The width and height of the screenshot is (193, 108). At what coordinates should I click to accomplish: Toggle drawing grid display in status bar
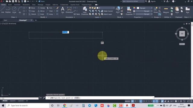[x=132, y=101]
